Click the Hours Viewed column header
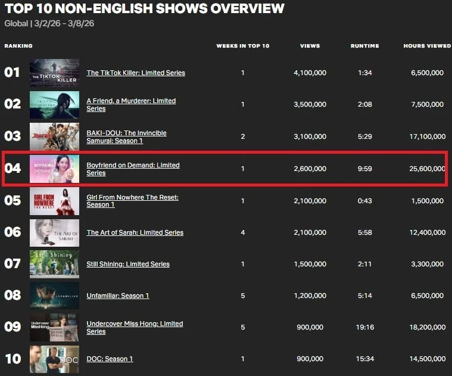 click(426, 46)
